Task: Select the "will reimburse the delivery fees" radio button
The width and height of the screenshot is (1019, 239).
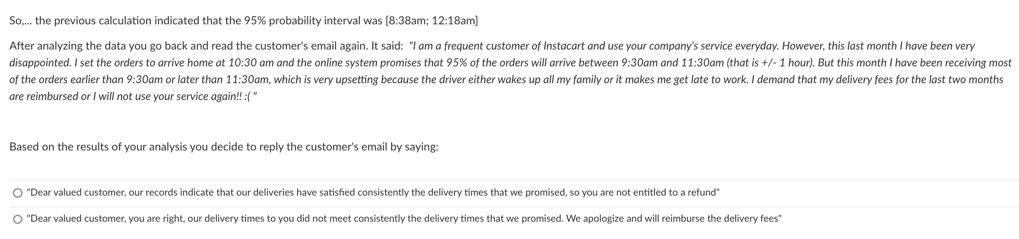Action: 17,219
